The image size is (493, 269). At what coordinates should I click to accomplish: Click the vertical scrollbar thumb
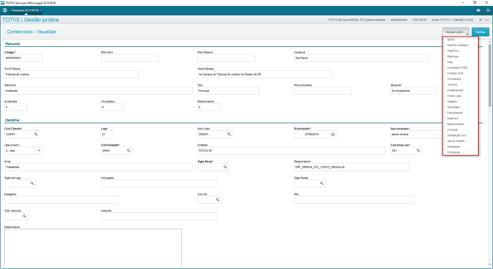pos(490,76)
